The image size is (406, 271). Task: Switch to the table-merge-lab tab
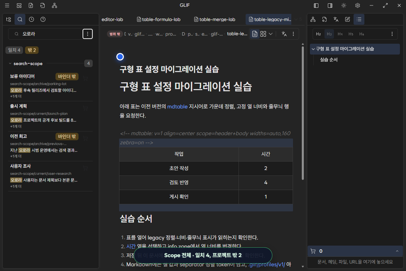point(215,19)
